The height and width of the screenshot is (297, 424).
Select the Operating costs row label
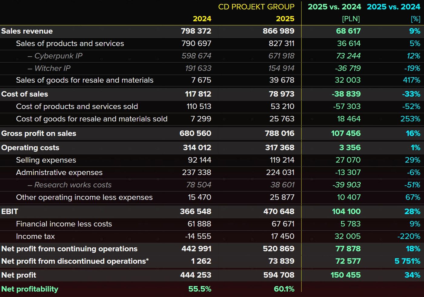coord(30,148)
